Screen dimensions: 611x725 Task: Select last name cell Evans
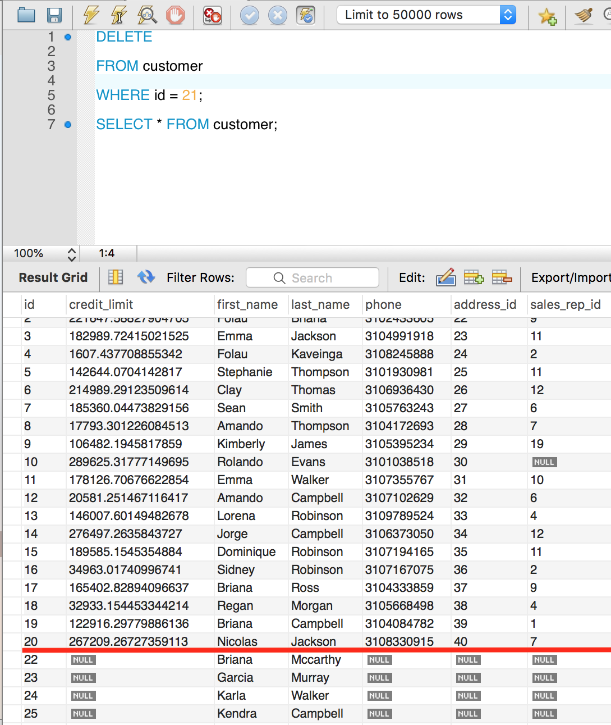308,462
